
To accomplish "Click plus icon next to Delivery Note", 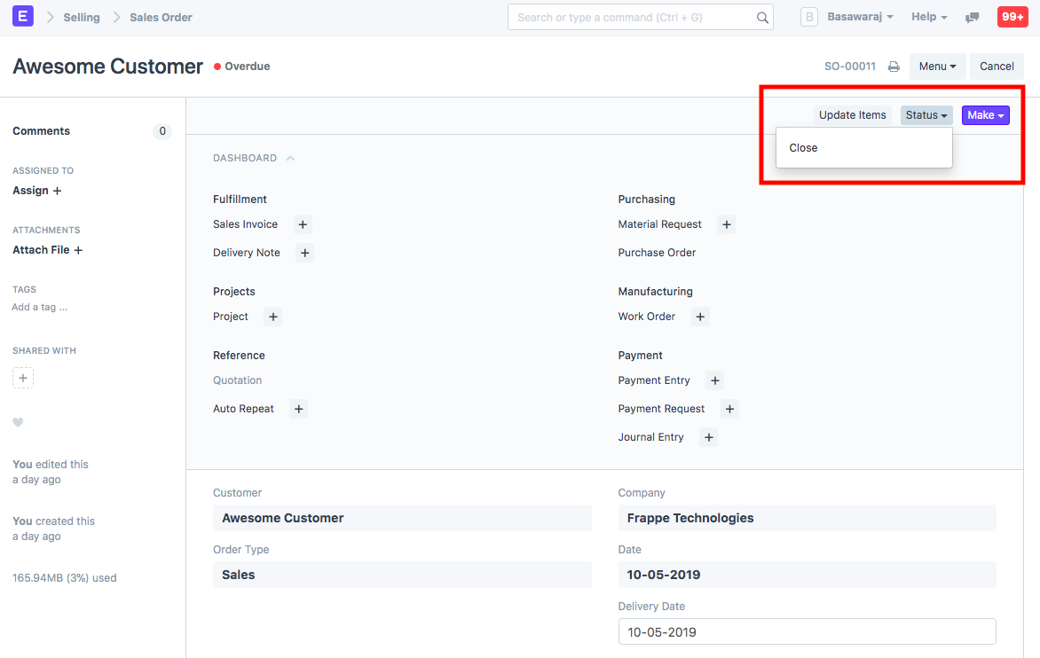I will point(304,253).
